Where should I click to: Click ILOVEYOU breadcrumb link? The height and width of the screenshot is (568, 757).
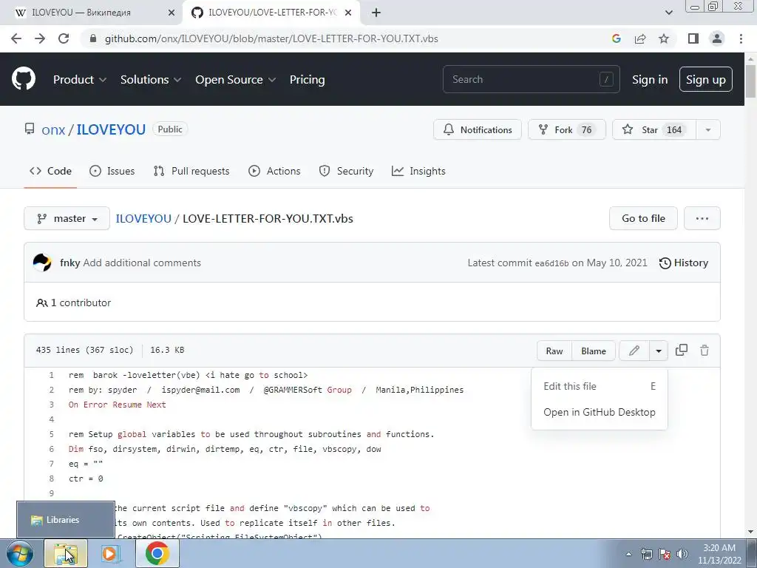tap(143, 218)
